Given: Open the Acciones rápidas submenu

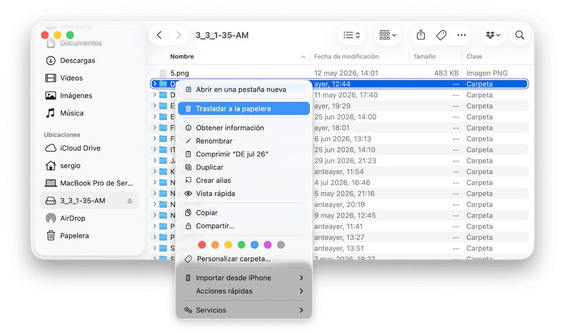Looking at the screenshot, I should pyautogui.click(x=244, y=291).
